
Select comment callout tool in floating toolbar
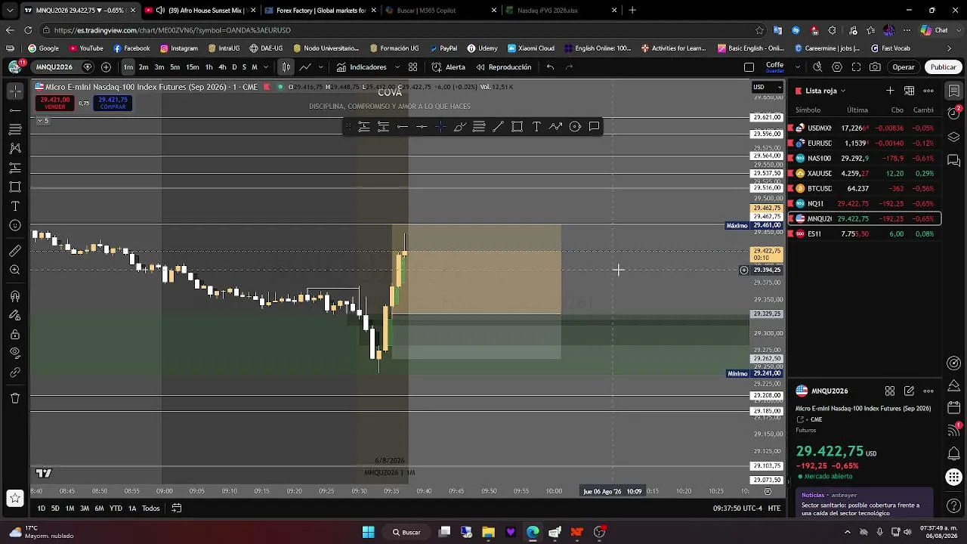[x=595, y=127]
